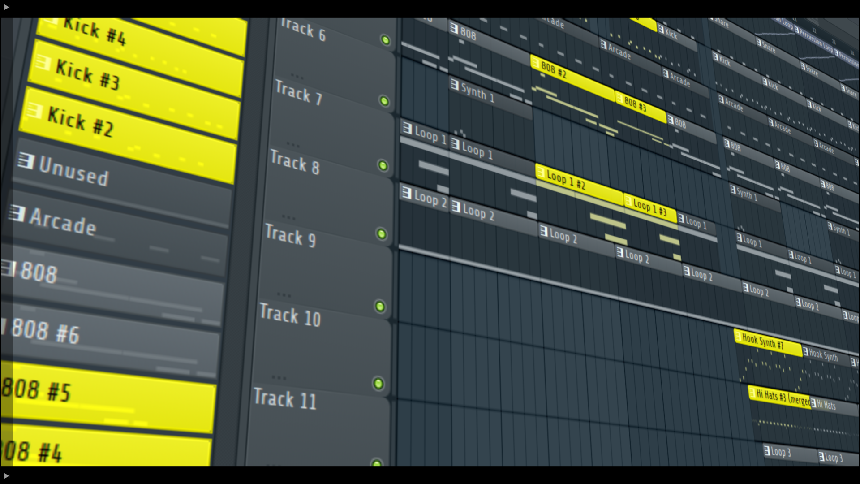This screenshot has width=860, height=484.
Task: Click the pattern icon beside Kick #3
Action: (43, 63)
